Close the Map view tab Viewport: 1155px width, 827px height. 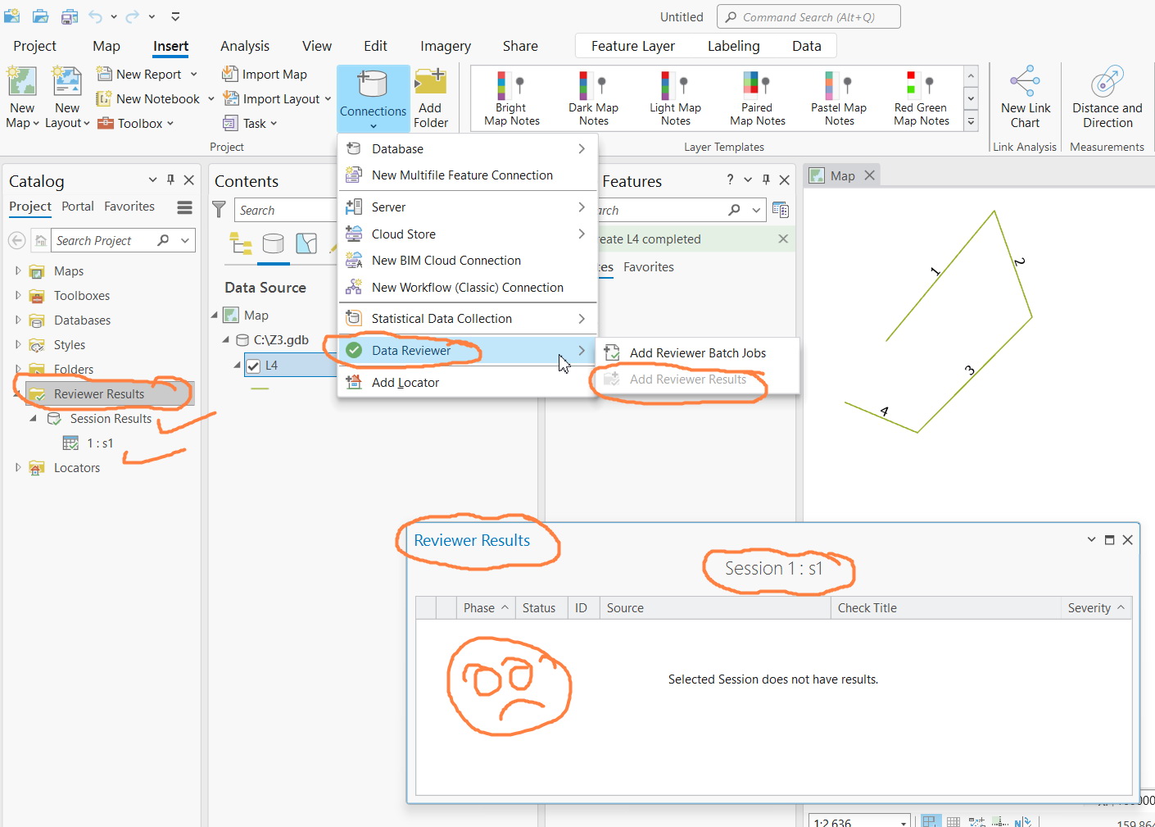point(870,175)
